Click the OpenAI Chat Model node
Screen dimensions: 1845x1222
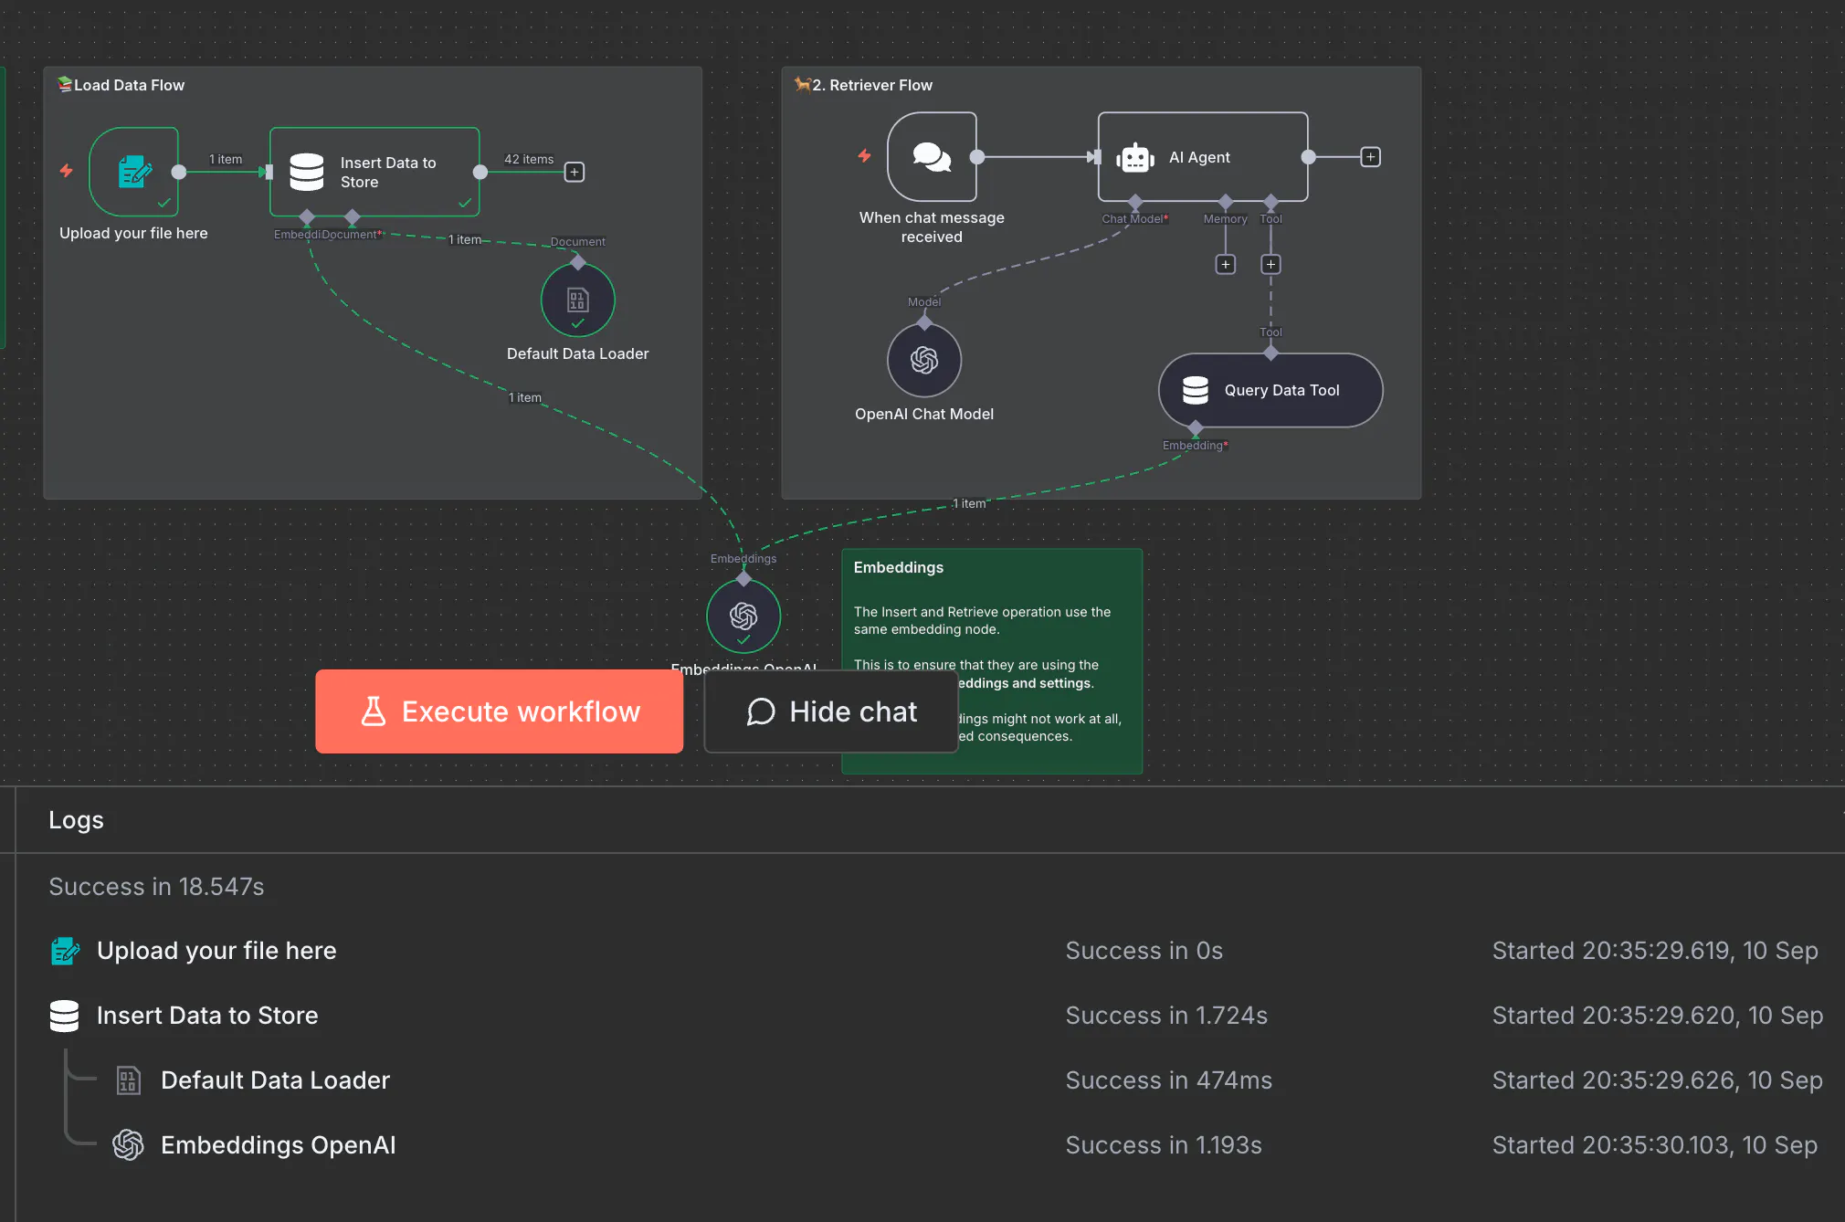click(x=924, y=360)
